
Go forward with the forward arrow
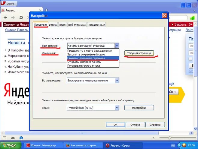pyautogui.click(x=13, y=17)
